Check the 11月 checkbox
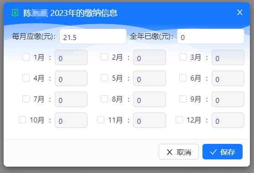Screen dimensions: 254x173 click(101, 120)
